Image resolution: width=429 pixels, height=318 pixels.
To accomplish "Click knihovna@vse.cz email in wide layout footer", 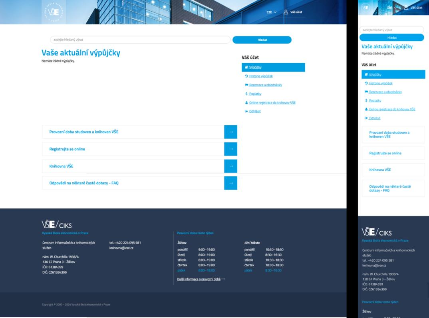I will [121, 248].
